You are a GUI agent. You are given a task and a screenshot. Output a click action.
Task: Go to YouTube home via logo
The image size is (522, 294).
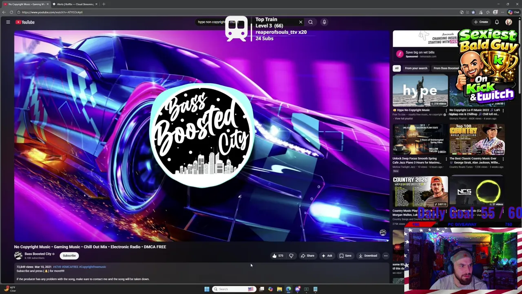(x=25, y=22)
